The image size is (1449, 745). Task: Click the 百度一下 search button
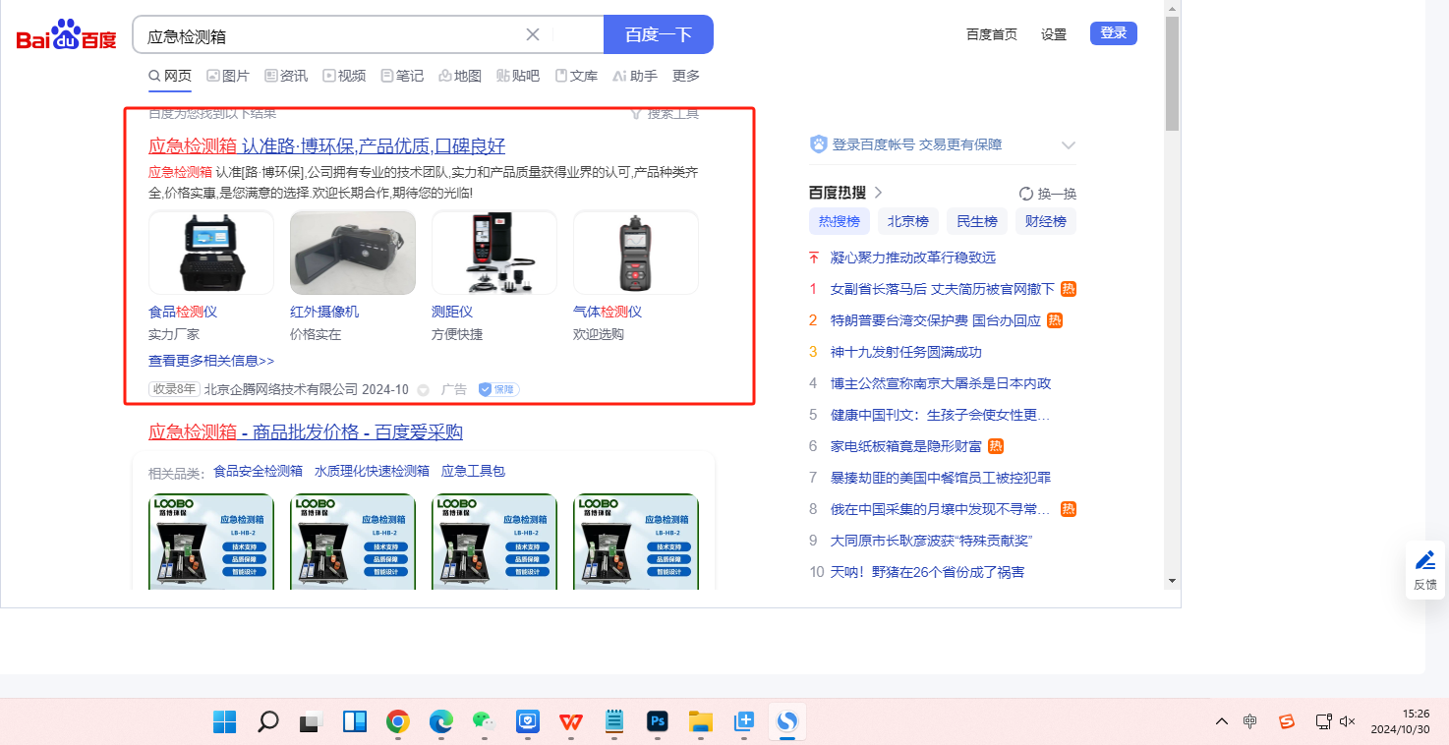pos(659,34)
